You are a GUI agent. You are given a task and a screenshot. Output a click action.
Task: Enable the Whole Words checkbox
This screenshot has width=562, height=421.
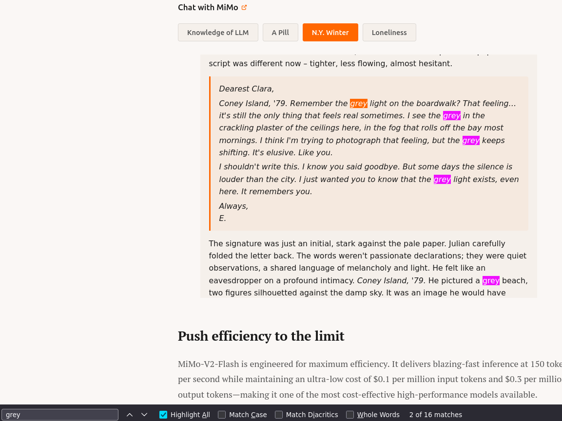click(x=350, y=415)
